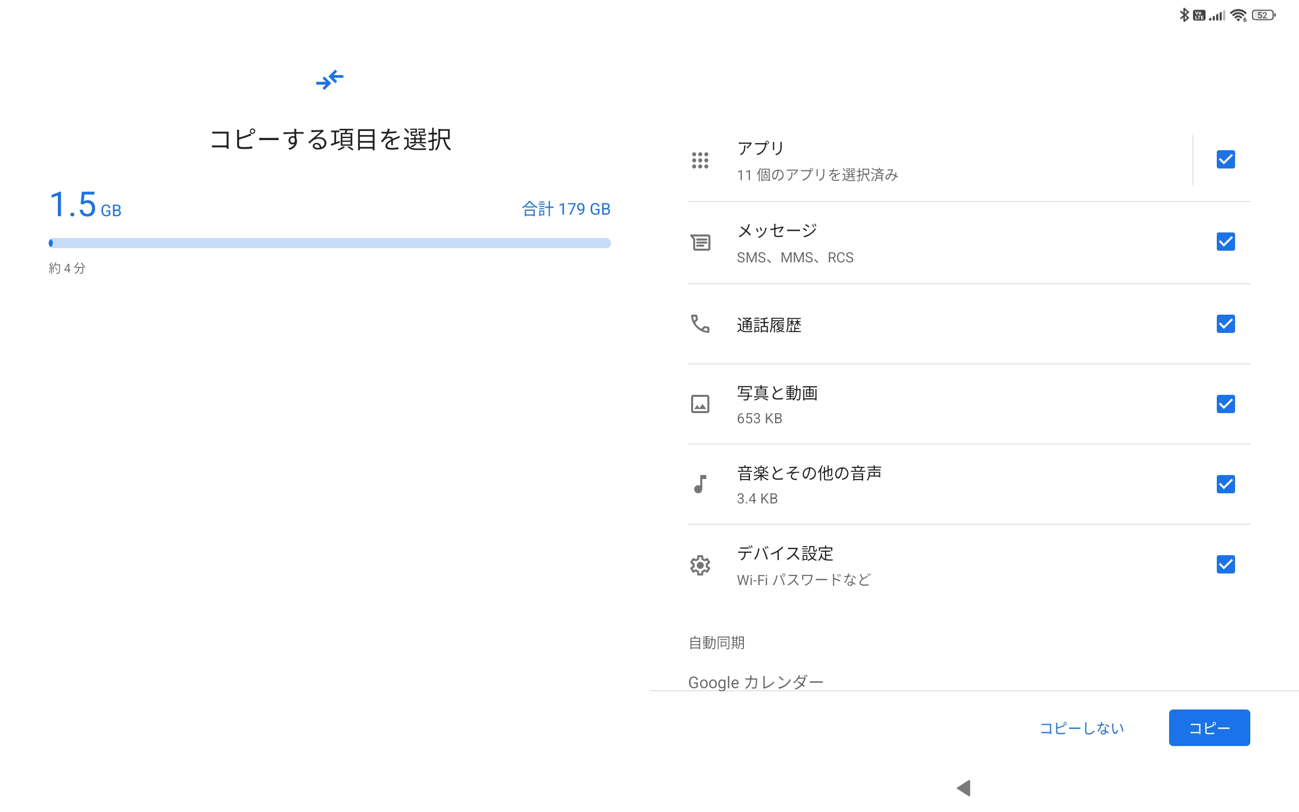Click the messages list icon
The image size is (1299, 812).
[x=700, y=242]
